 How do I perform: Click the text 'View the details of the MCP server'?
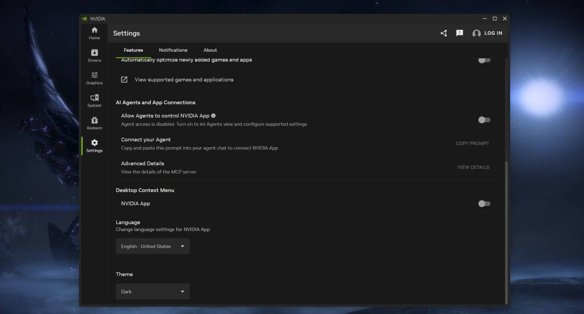pos(159,172)
